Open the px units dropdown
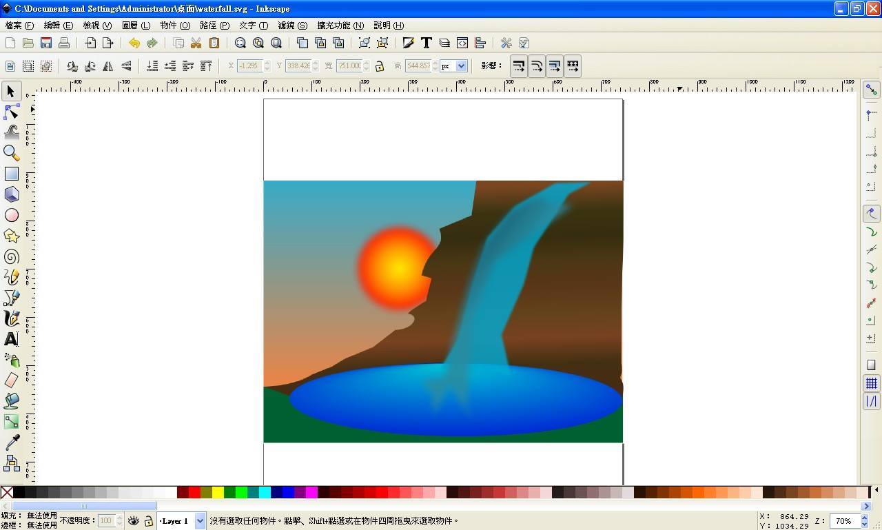Screen dimensions: 882x530 [461, 66]
